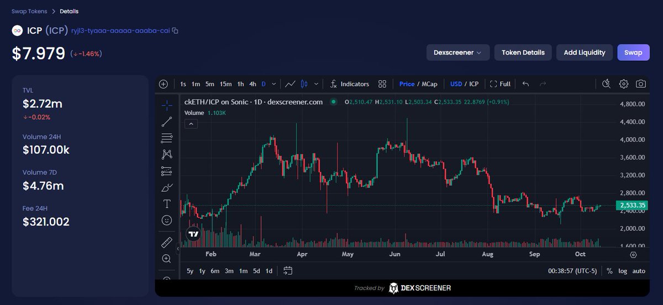Switch to line chart style
This screenshot has height=305, width=663.
[290, 84]
